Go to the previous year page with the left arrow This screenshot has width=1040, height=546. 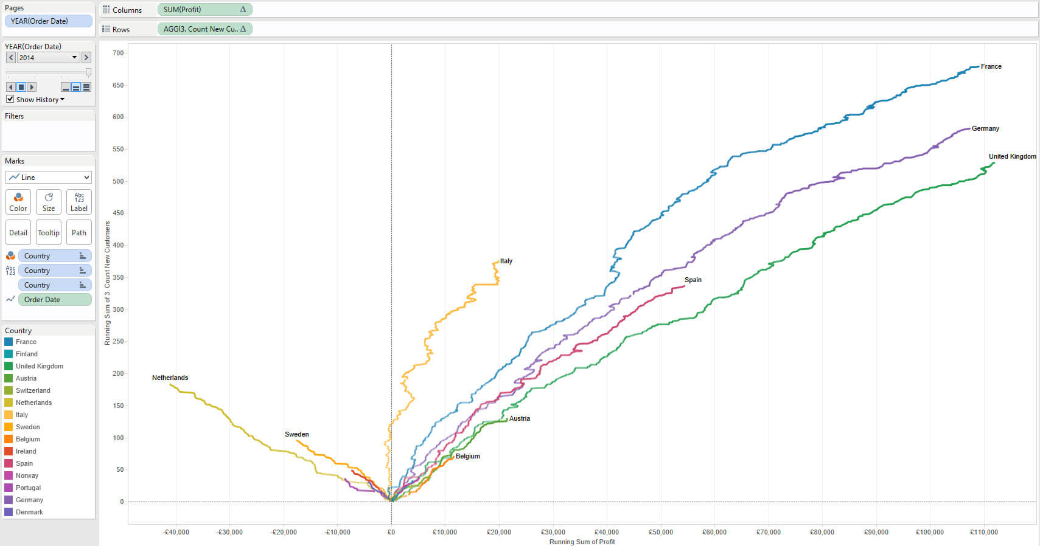(x=11, y=57)
